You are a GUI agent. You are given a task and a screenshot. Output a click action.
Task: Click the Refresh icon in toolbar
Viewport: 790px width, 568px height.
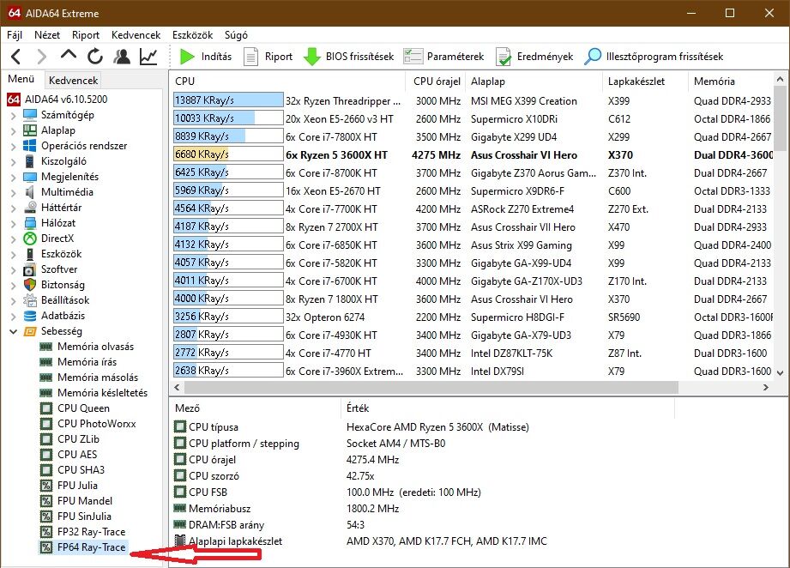(94, 57)
